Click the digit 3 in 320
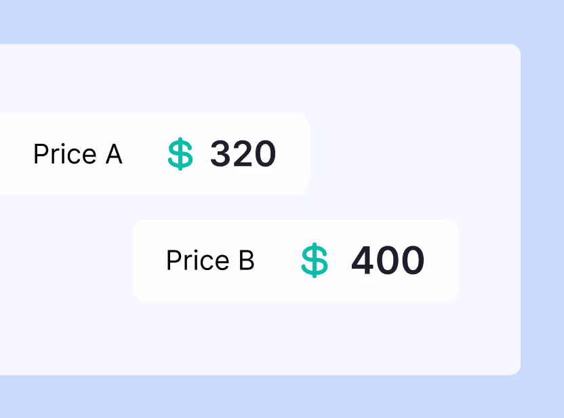 point(221,154)
